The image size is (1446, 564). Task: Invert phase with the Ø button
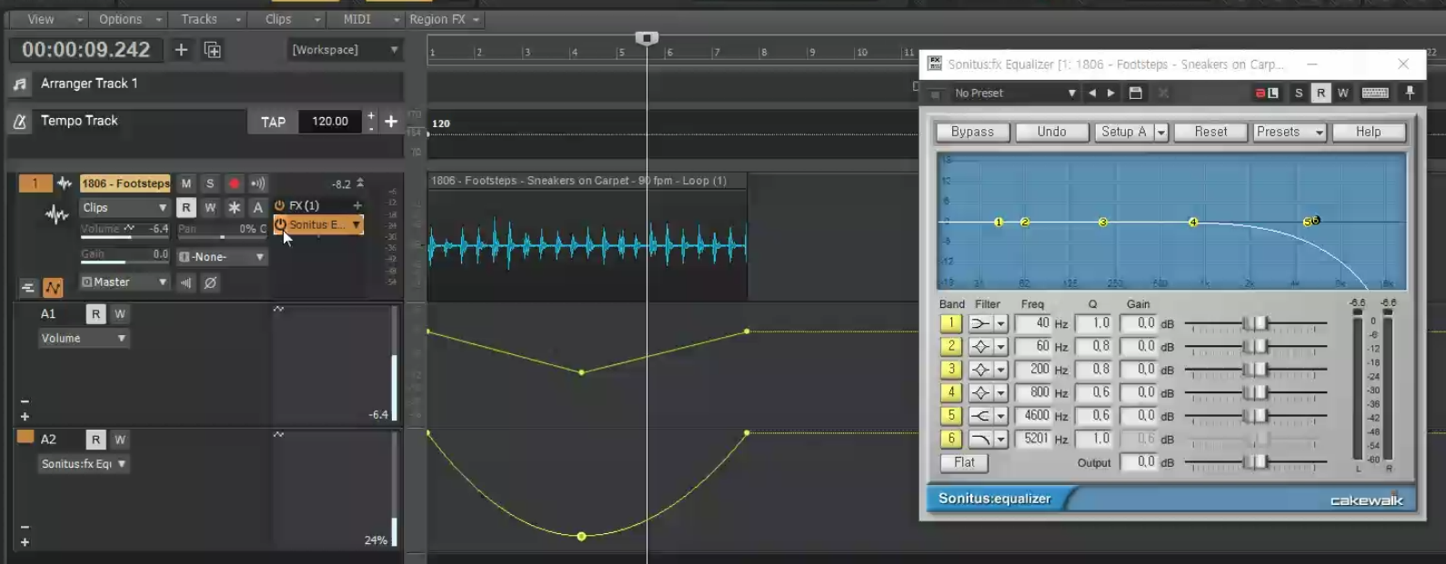[210, 282]
